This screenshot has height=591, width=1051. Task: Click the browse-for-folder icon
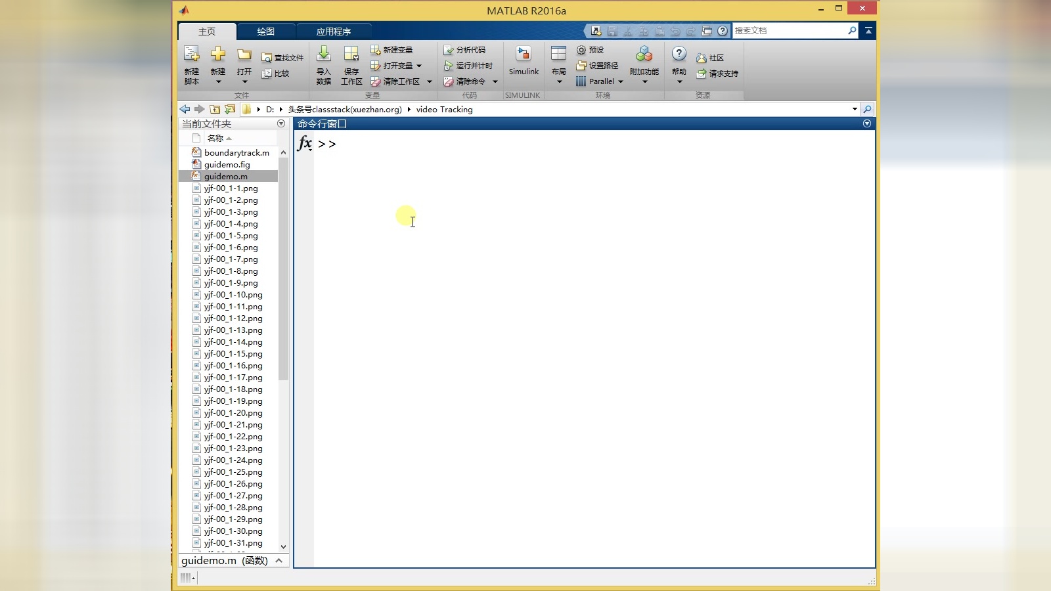230,109
